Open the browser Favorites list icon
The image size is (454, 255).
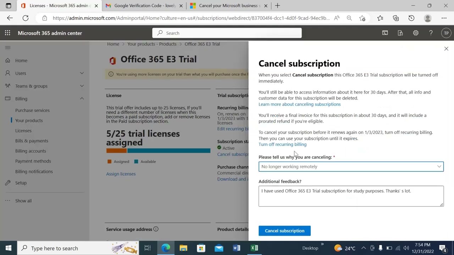pos(380,18)
